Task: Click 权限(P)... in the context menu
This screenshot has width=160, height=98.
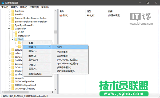Action: pyautogui.click(x=37, y=69)
